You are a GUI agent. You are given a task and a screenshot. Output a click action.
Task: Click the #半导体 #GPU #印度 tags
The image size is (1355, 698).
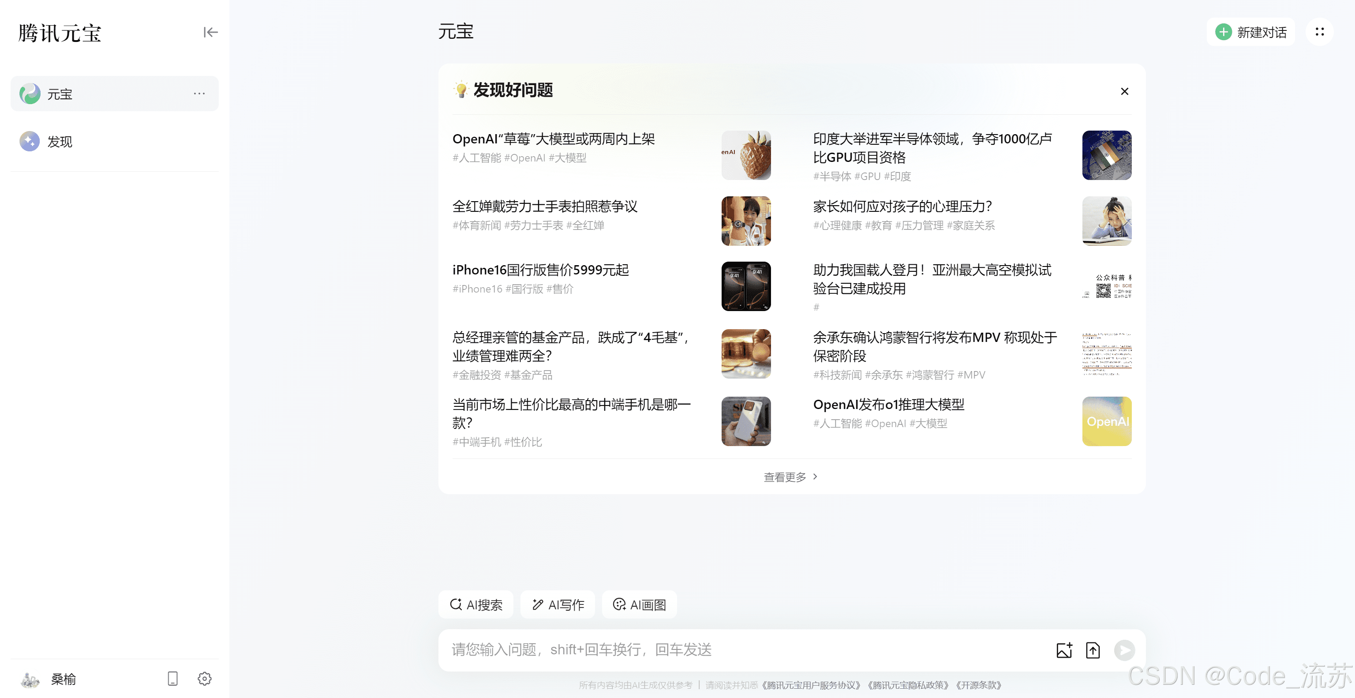pyautogui.click(x=861, y=176)
